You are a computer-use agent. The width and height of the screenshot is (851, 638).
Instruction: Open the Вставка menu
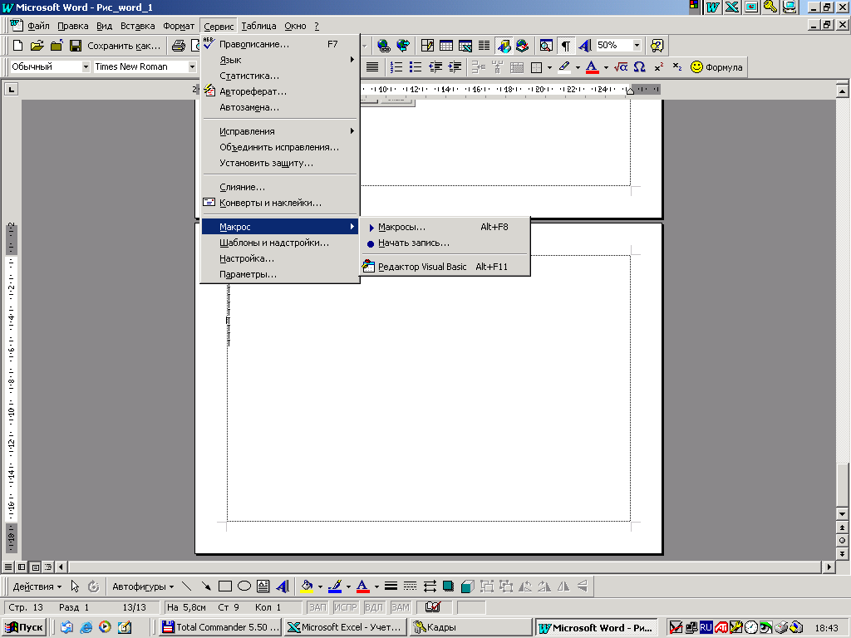coord(137,26)
